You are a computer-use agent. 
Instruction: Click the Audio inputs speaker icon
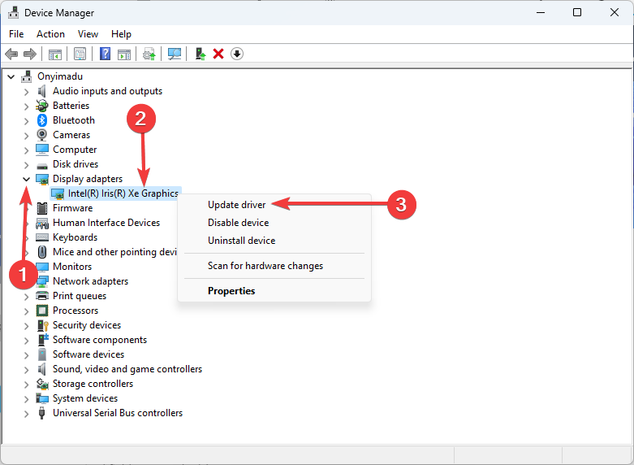coord(42,91)
